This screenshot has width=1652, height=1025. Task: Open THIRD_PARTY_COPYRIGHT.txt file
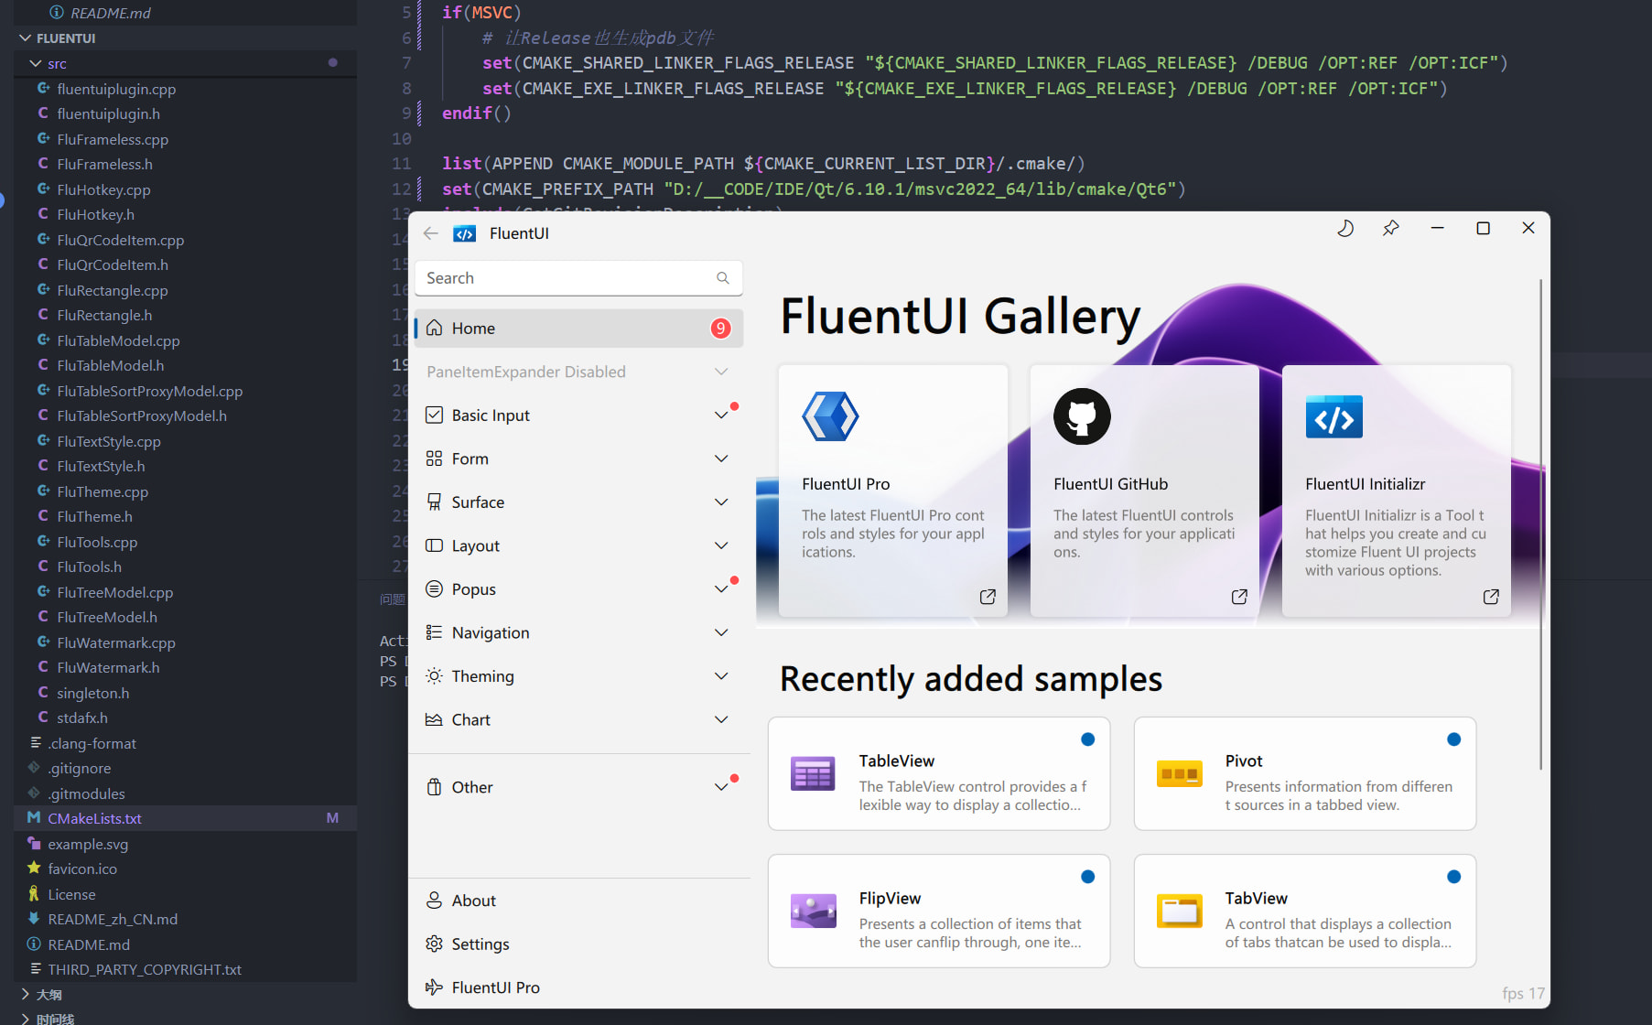(185, 969)
